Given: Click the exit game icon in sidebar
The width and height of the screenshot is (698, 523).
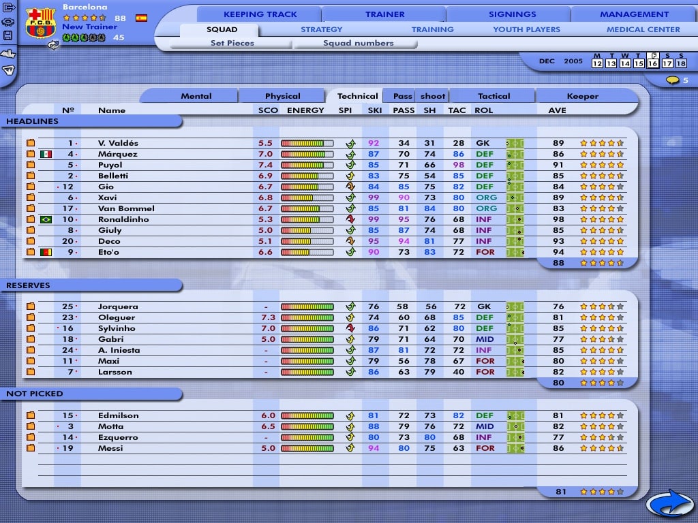Looking at the screenshot, I should point(8,7).
